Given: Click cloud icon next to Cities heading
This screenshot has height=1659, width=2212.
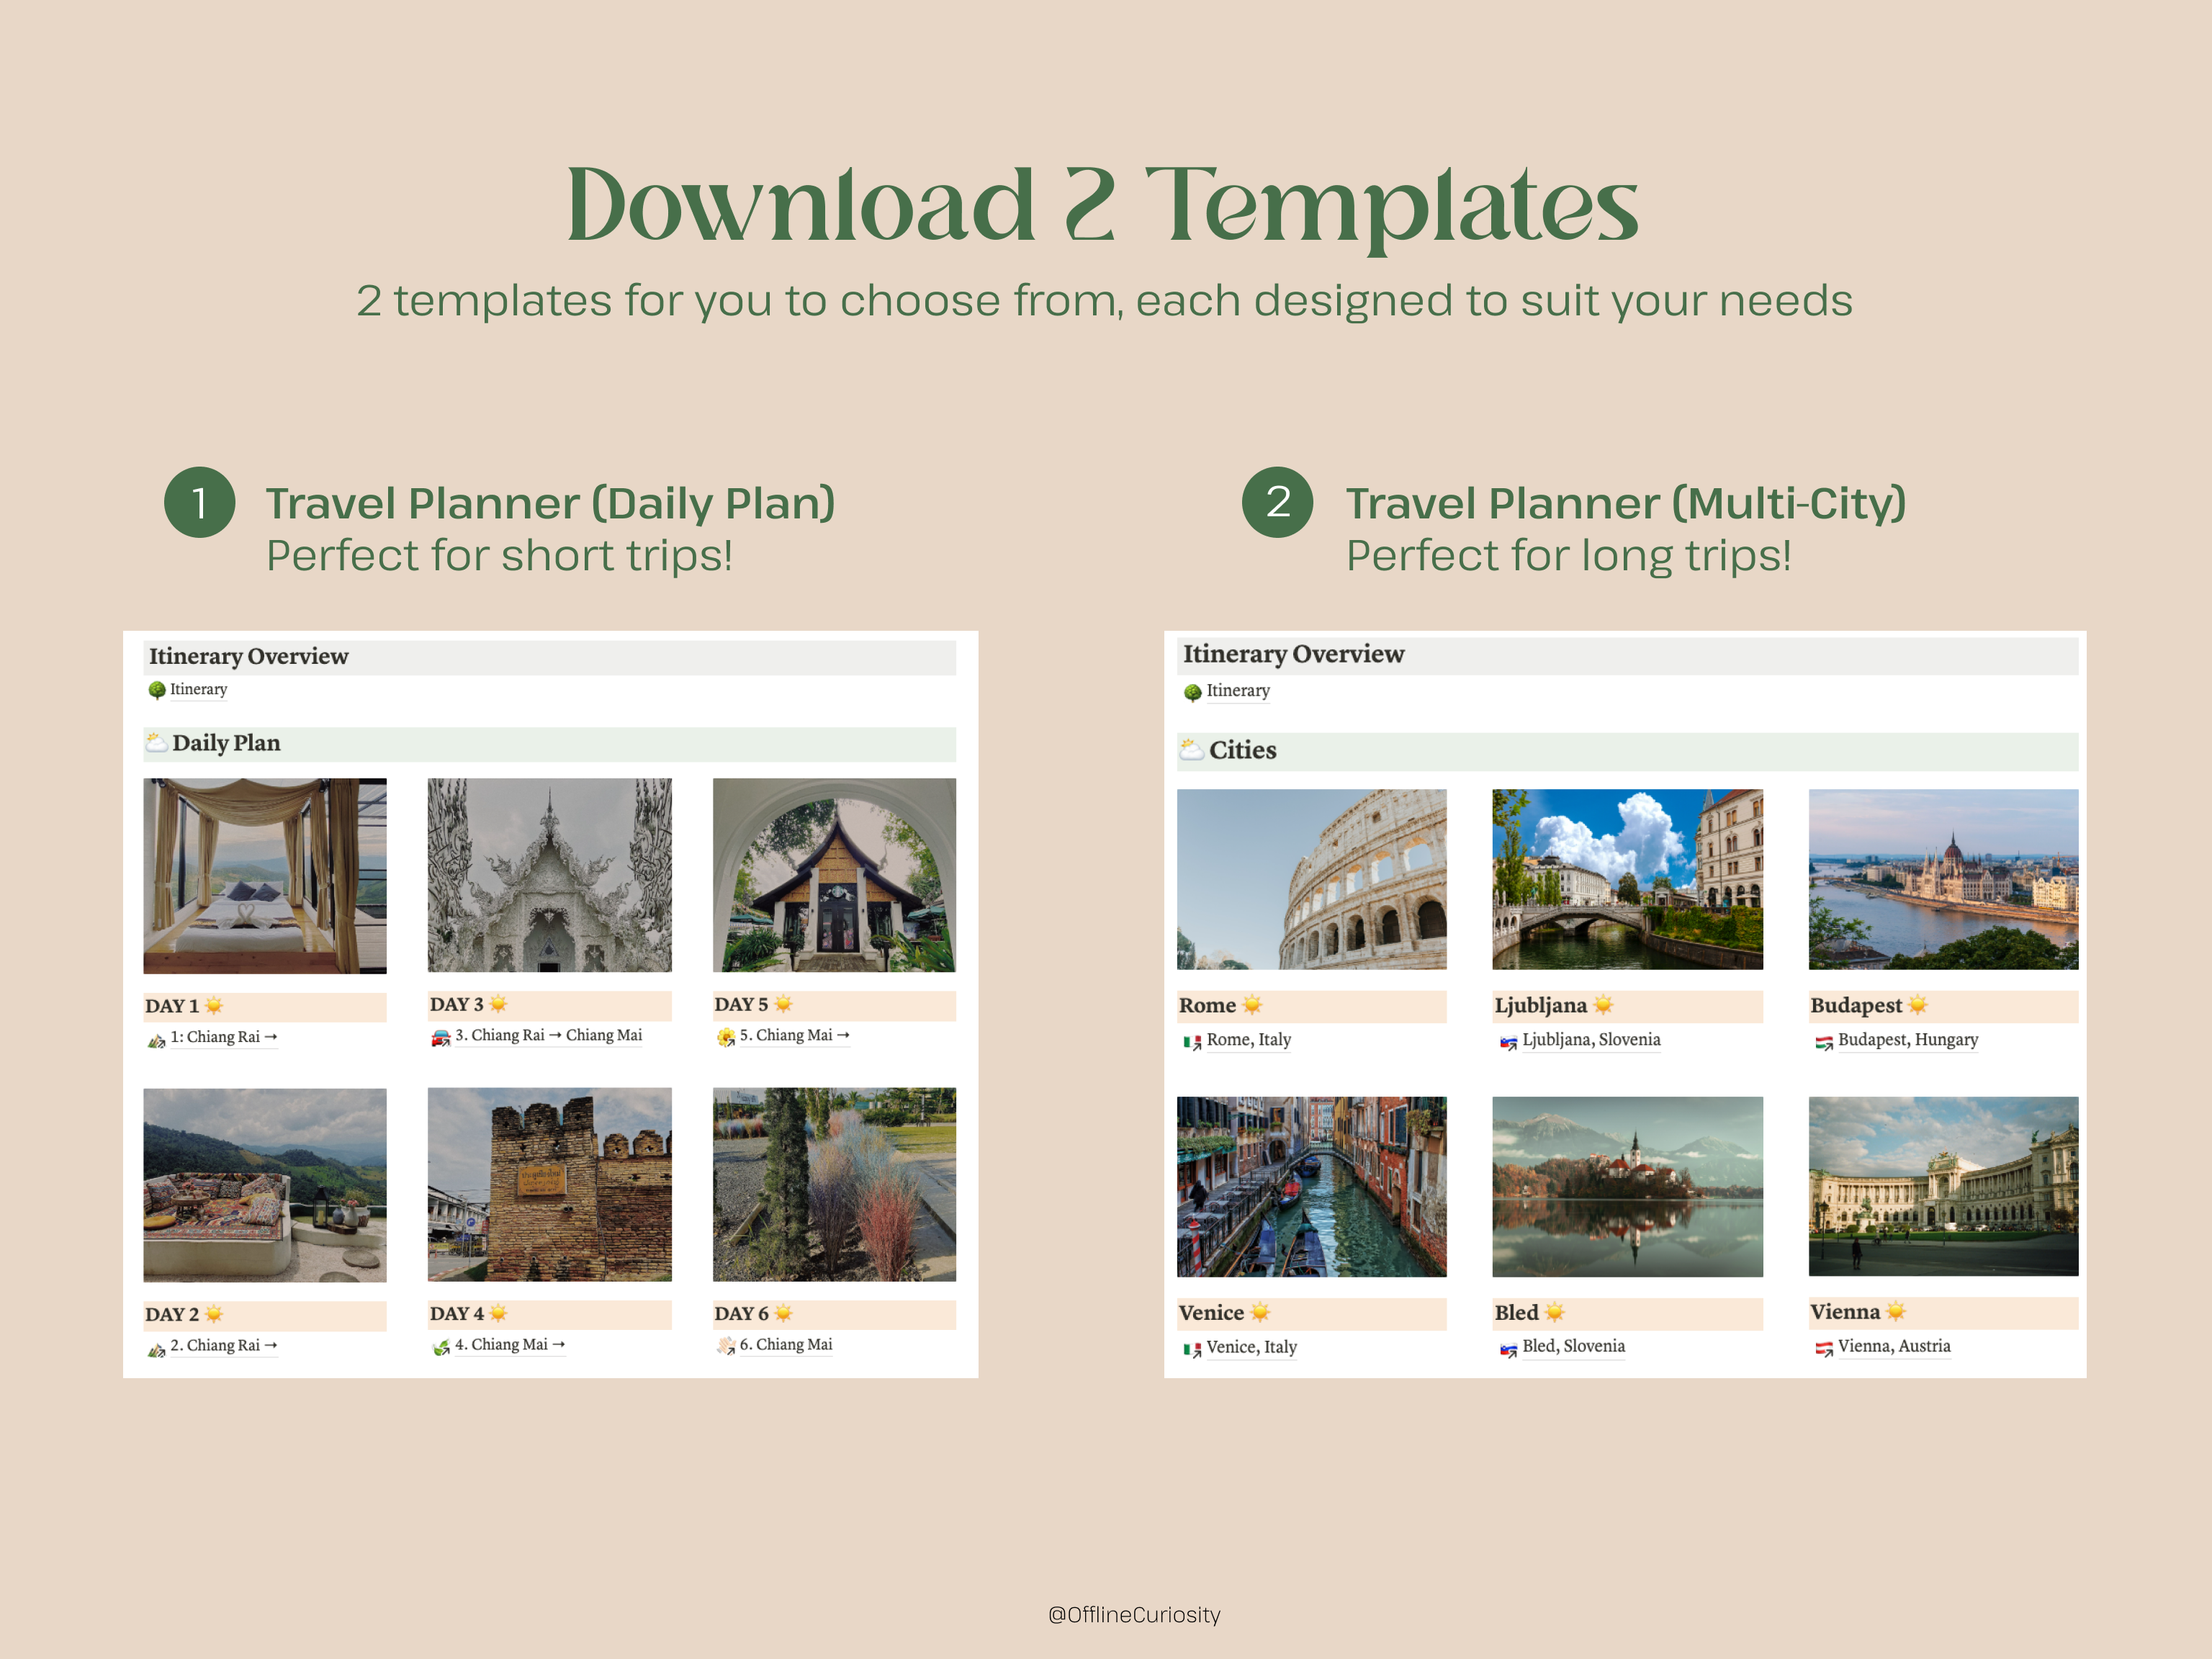Looking at the screenshot, I should (1191, 750).
